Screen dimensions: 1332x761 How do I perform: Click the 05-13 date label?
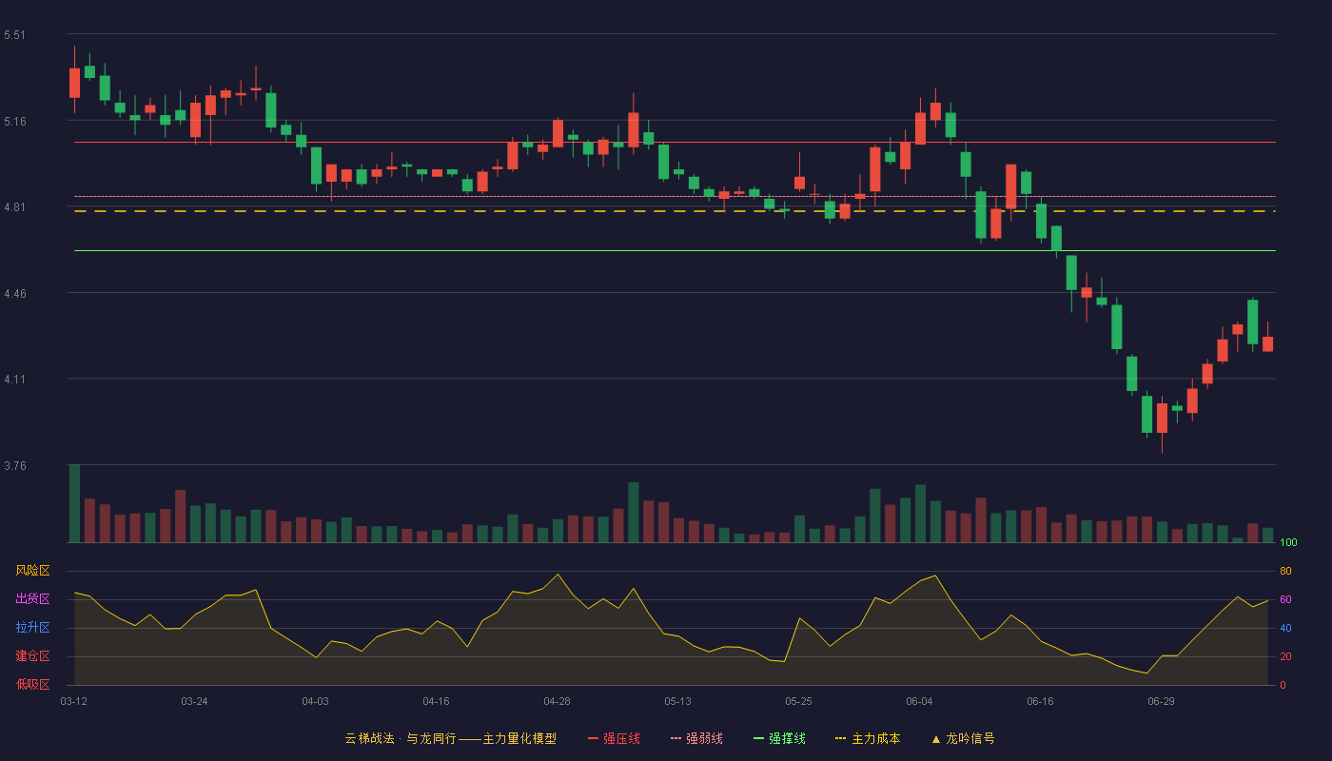click(677, 701)
